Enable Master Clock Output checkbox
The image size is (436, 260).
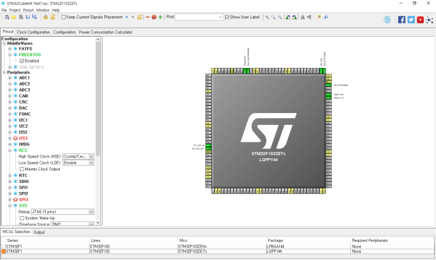pyautogui.click(x=22, y=169)
